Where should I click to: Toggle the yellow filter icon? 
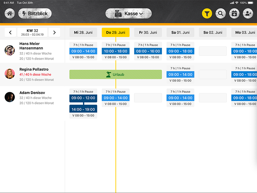[207, 14]
